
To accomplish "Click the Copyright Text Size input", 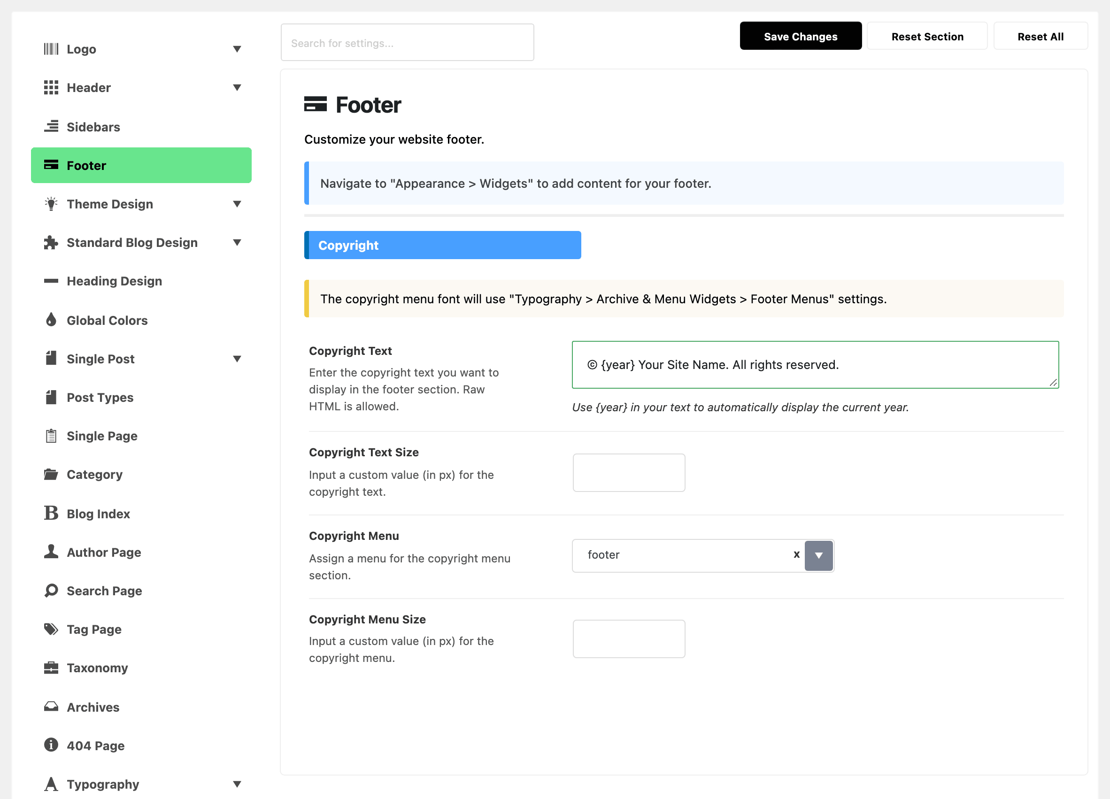I will (629, 473).
